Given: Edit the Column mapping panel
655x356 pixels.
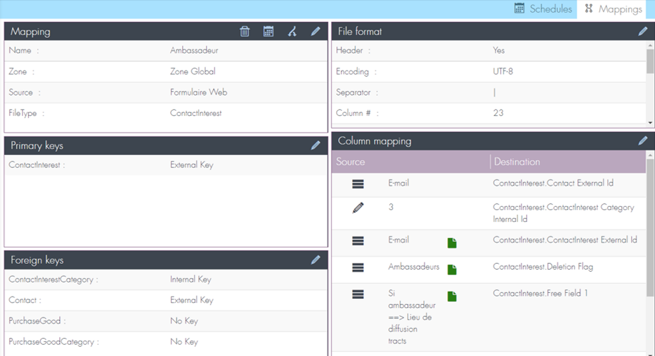Looking at the screenshot, I should tap(642, 141).
